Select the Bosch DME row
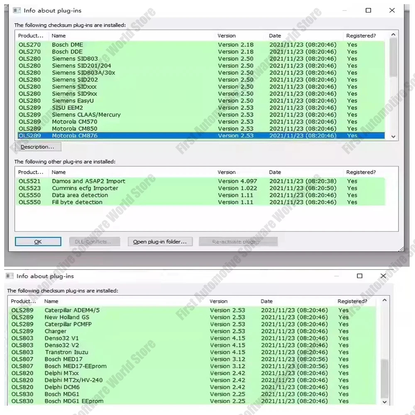 [201, 45]
